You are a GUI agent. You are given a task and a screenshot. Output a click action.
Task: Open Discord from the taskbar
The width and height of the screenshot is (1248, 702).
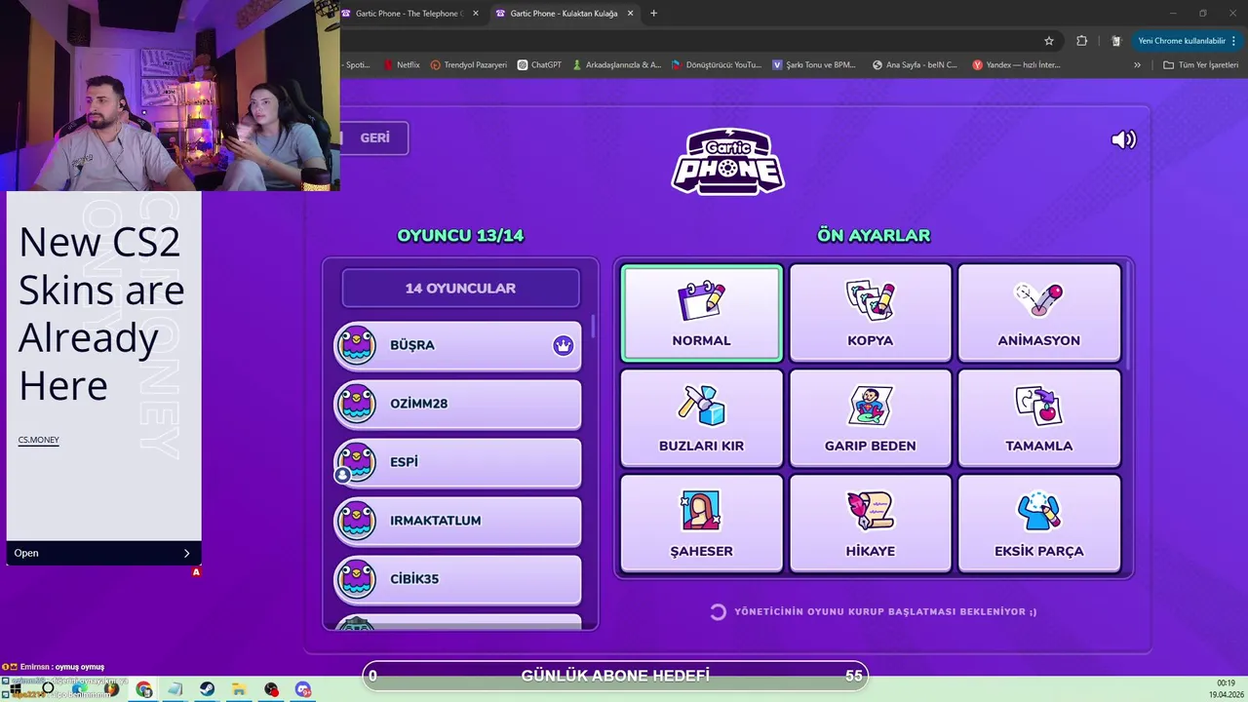click(x=303, y=690)
